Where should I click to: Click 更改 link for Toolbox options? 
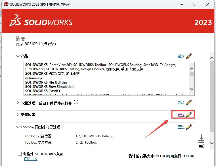181,127
